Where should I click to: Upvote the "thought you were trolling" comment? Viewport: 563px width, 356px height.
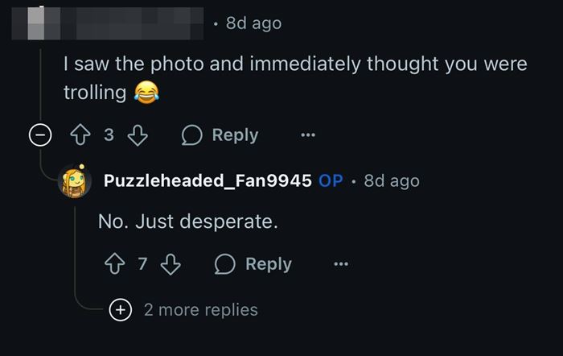tap(80, 135)
